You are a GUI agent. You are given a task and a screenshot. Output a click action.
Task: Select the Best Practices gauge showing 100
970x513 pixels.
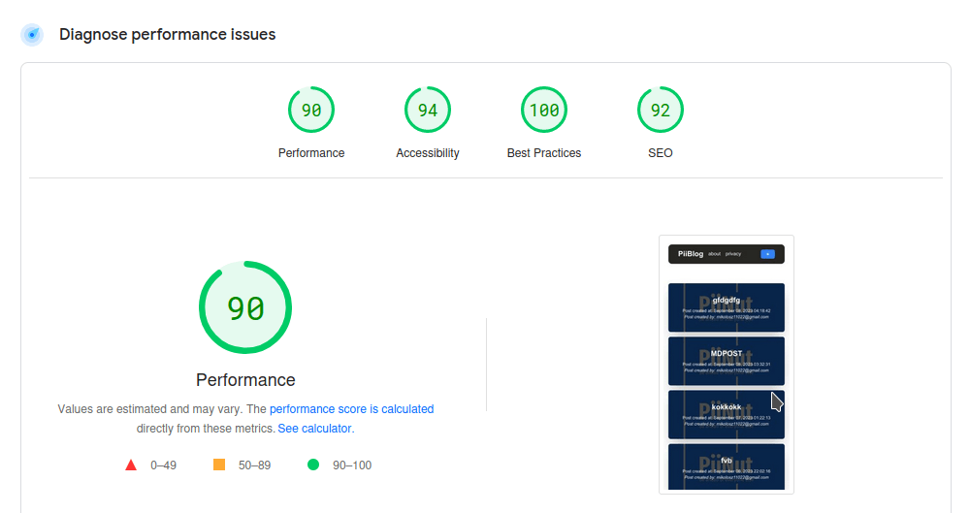click(x=544, y=111)
